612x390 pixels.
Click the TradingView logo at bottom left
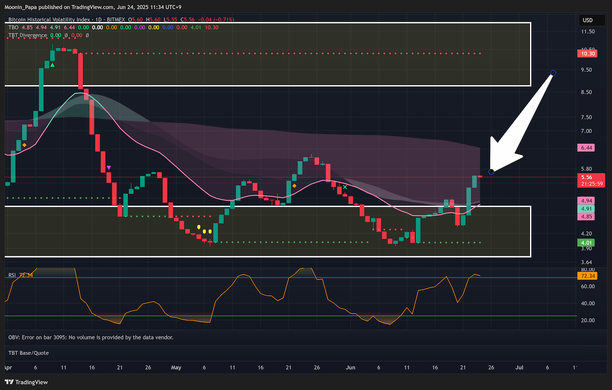point(25,382)
